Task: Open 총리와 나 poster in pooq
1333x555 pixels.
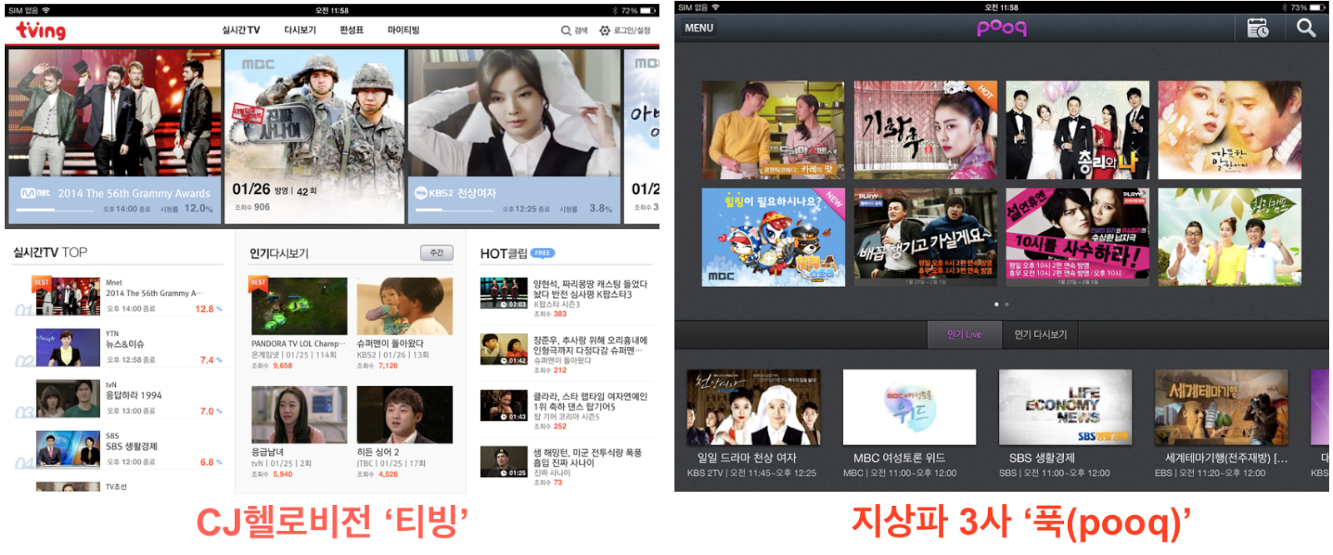Action: tap(1077, 130)
